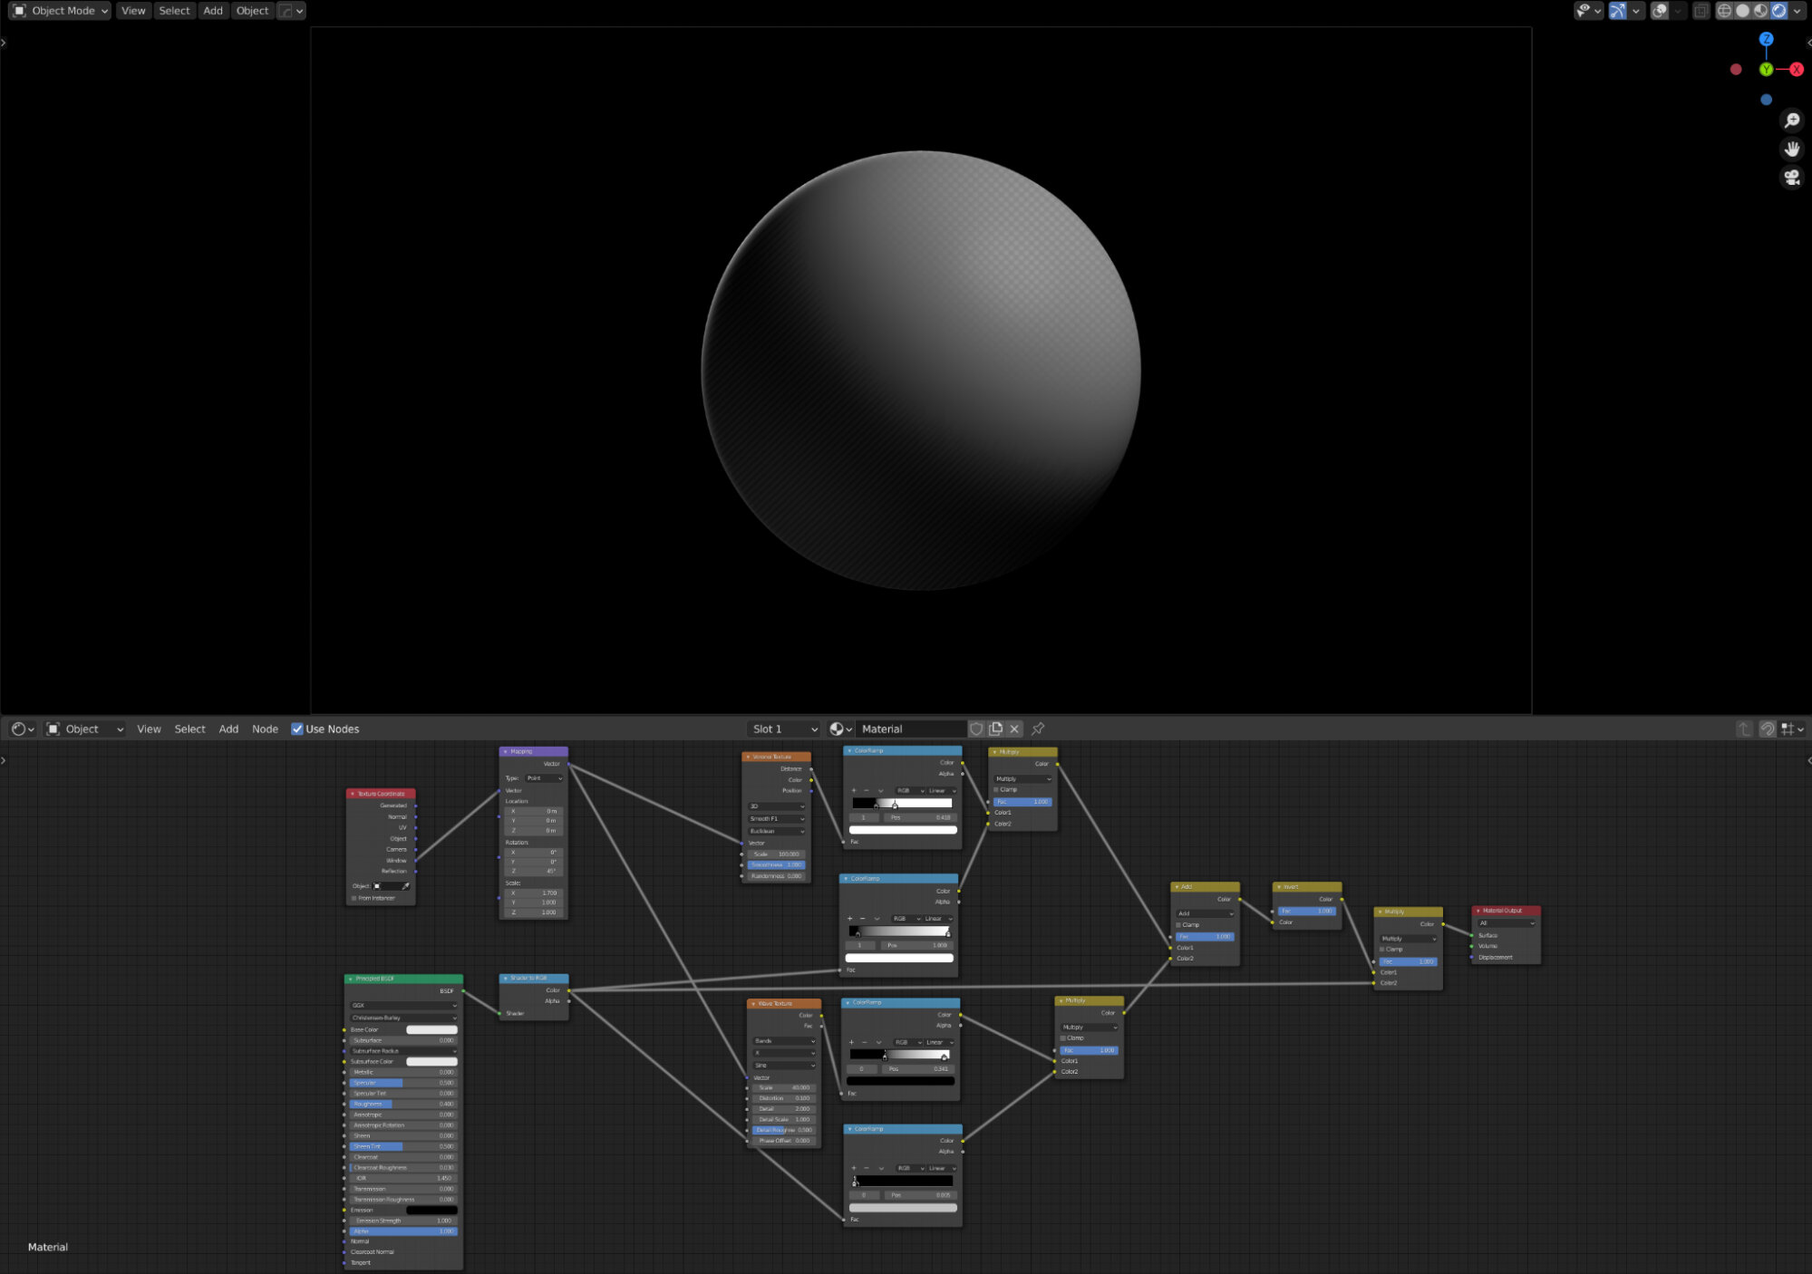Switch to Material Preview shading mode
1812x1274 pixels.
pos(1759,10)
